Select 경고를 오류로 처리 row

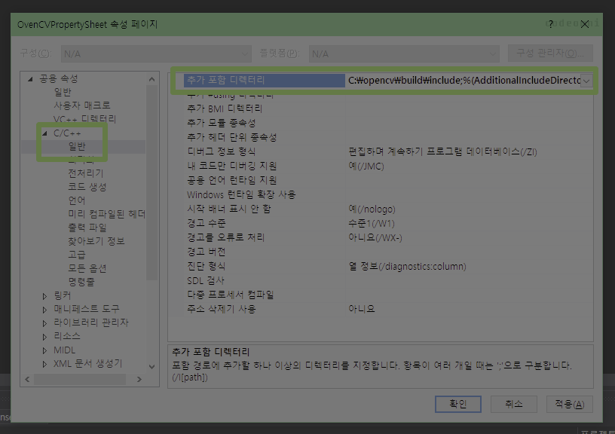coord(226,237)
